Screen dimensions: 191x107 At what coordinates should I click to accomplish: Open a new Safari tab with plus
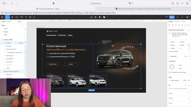pos(182,3)
